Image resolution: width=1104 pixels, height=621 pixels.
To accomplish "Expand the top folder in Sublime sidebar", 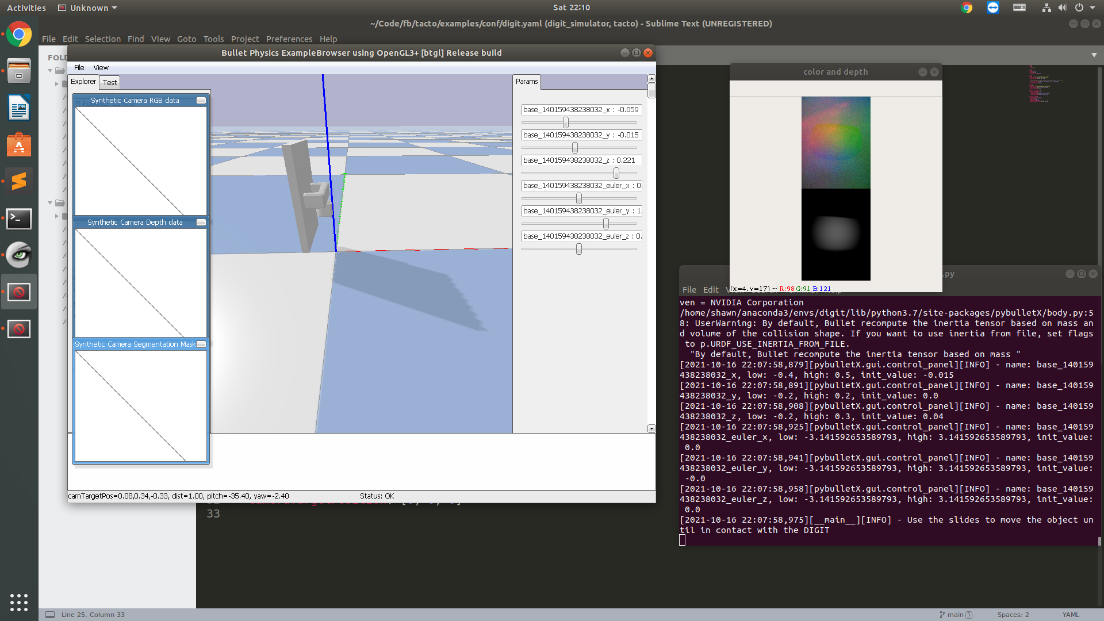I will [x=50, y=70].
